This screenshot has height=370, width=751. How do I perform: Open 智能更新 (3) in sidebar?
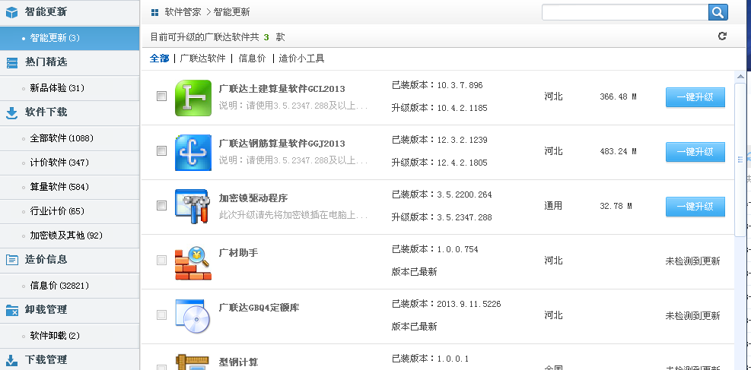coord(70,38)
